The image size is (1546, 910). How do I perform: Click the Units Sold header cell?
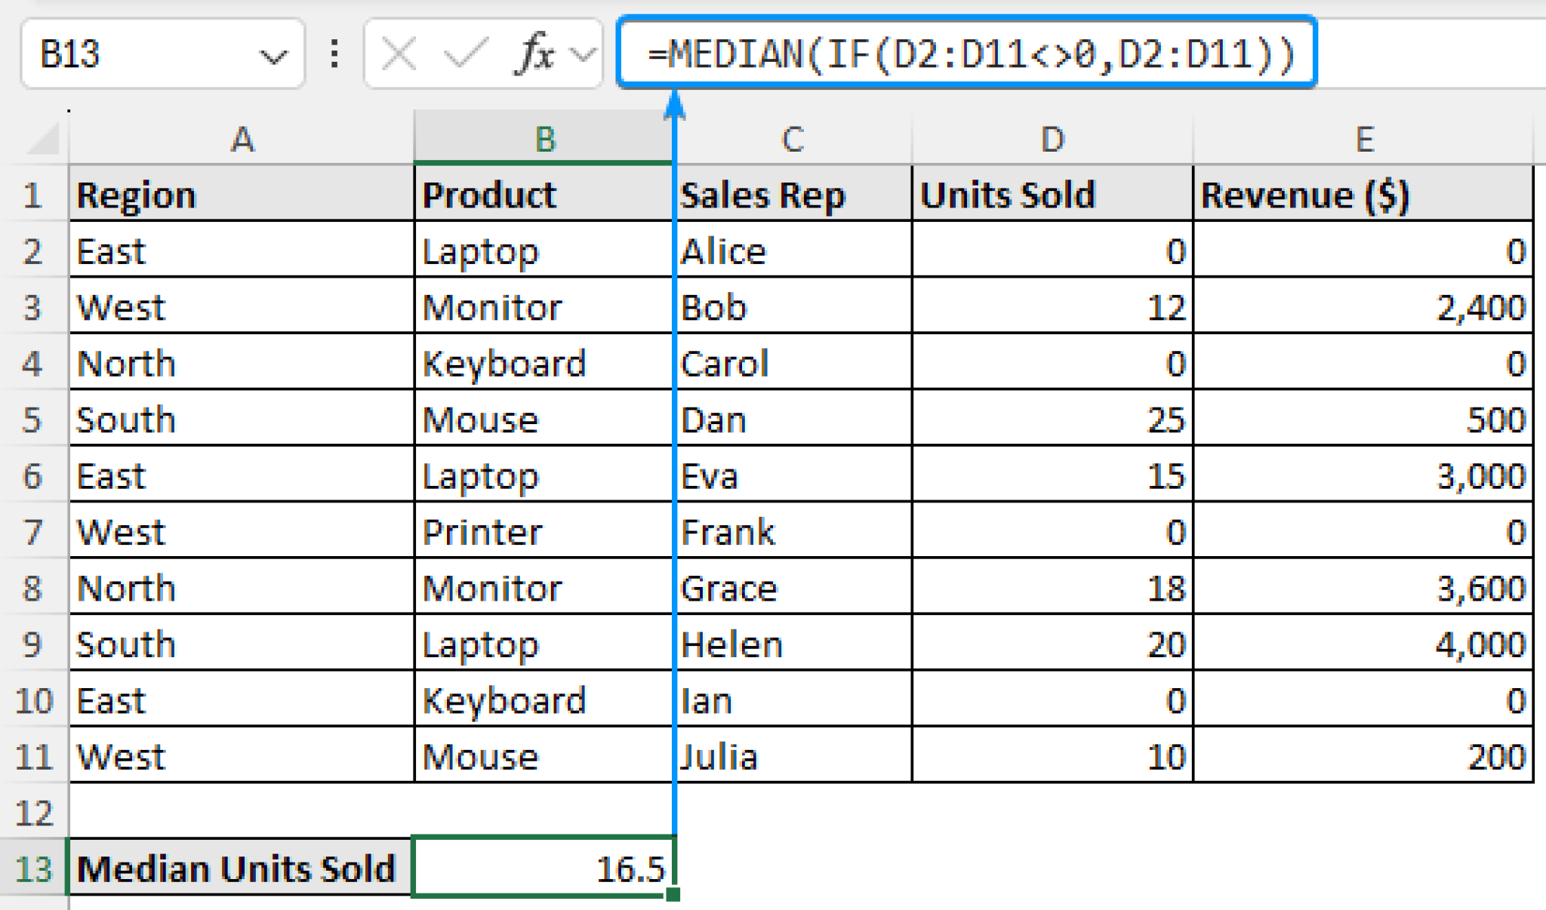(1051, 195)
